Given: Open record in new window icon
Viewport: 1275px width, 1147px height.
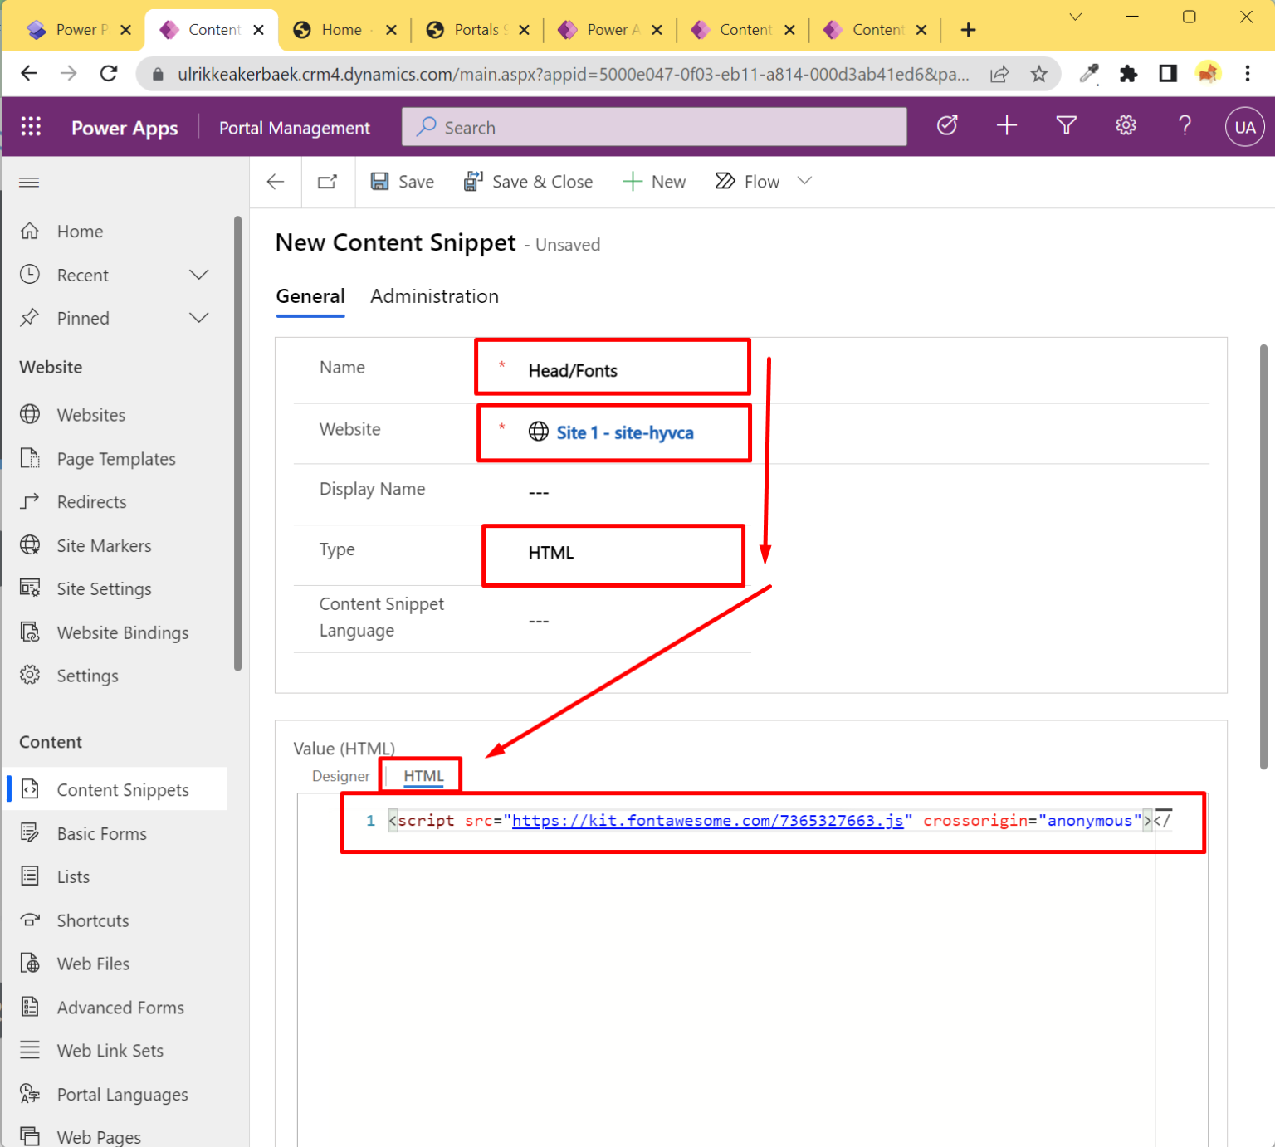Looking at the screenshot, I should click(328, 182).
